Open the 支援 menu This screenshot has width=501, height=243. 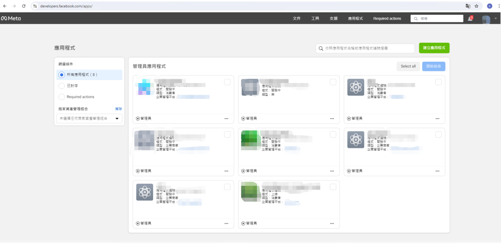click(333, 19)
